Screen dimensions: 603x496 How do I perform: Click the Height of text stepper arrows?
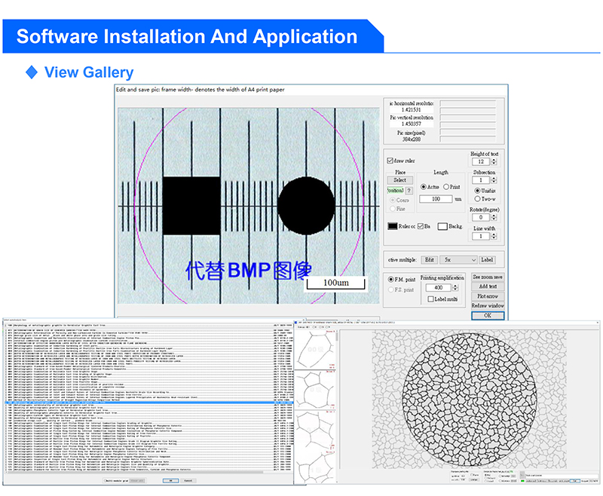(494, 162)
